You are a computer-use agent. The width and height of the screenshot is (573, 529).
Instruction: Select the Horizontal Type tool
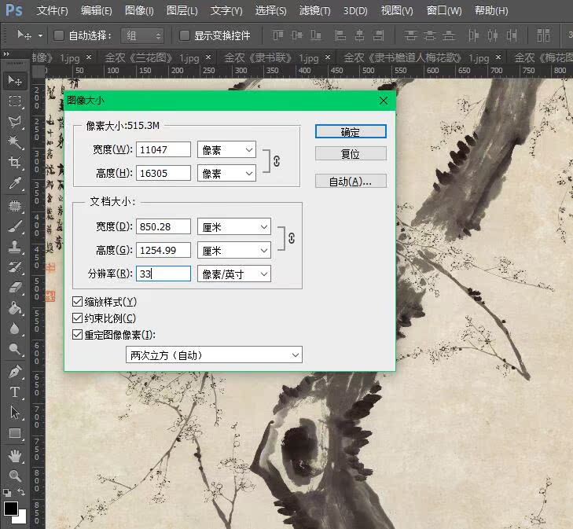tap(15, 392)
